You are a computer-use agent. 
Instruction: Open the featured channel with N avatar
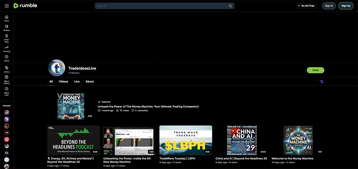[x=6, y=119]
